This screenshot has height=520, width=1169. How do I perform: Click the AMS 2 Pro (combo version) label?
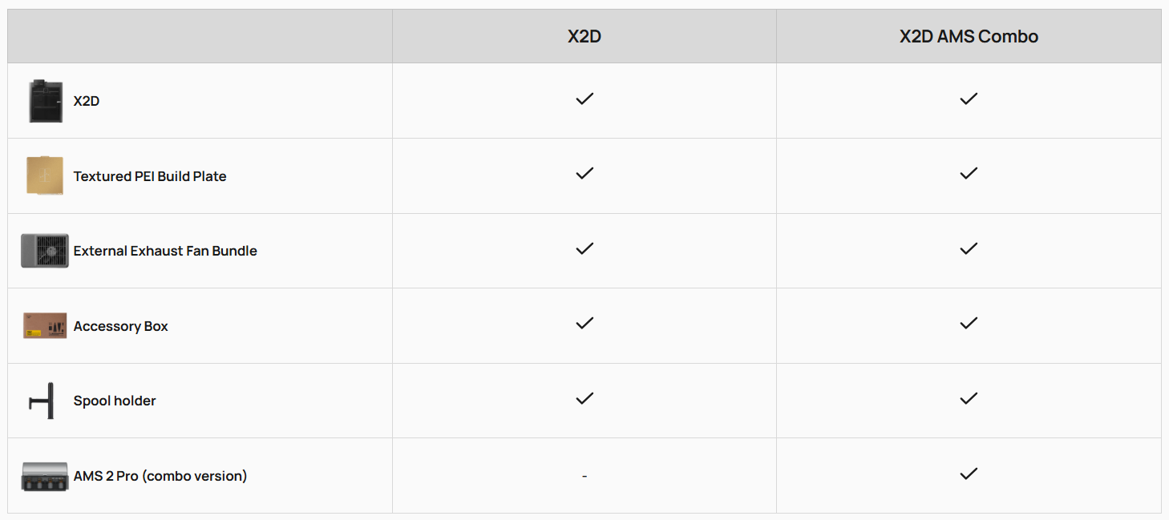pyautogui.click(x=160, y=476)
